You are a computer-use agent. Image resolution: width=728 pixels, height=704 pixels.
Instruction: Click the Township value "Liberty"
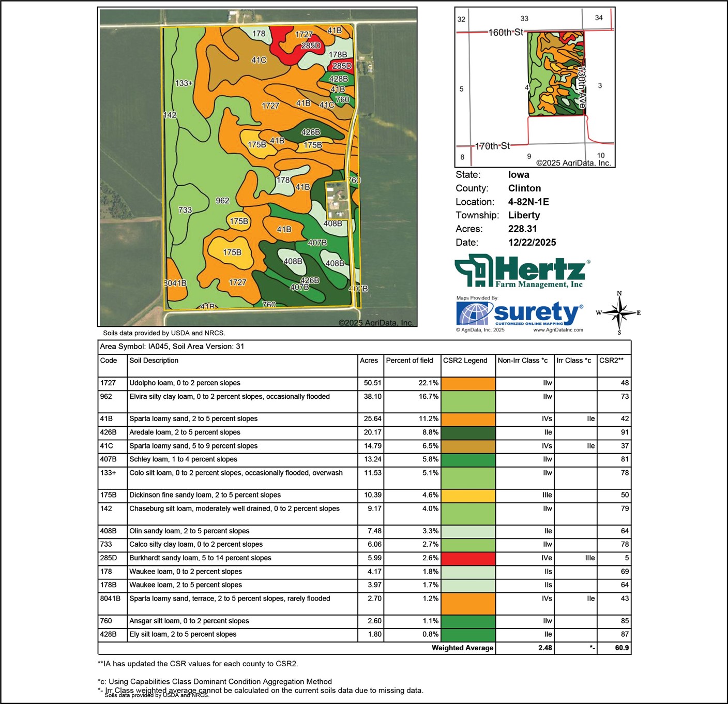524,215
